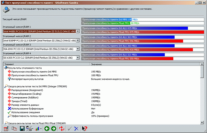Click the Int ALU 363 MB/s blue bar
207x133 pixels.
coord(128,37)
